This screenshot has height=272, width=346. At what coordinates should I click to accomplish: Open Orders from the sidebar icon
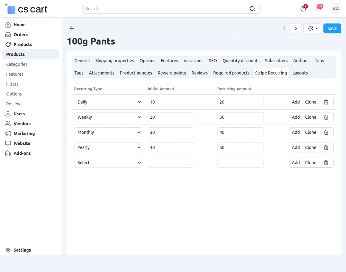coord(8,34)
